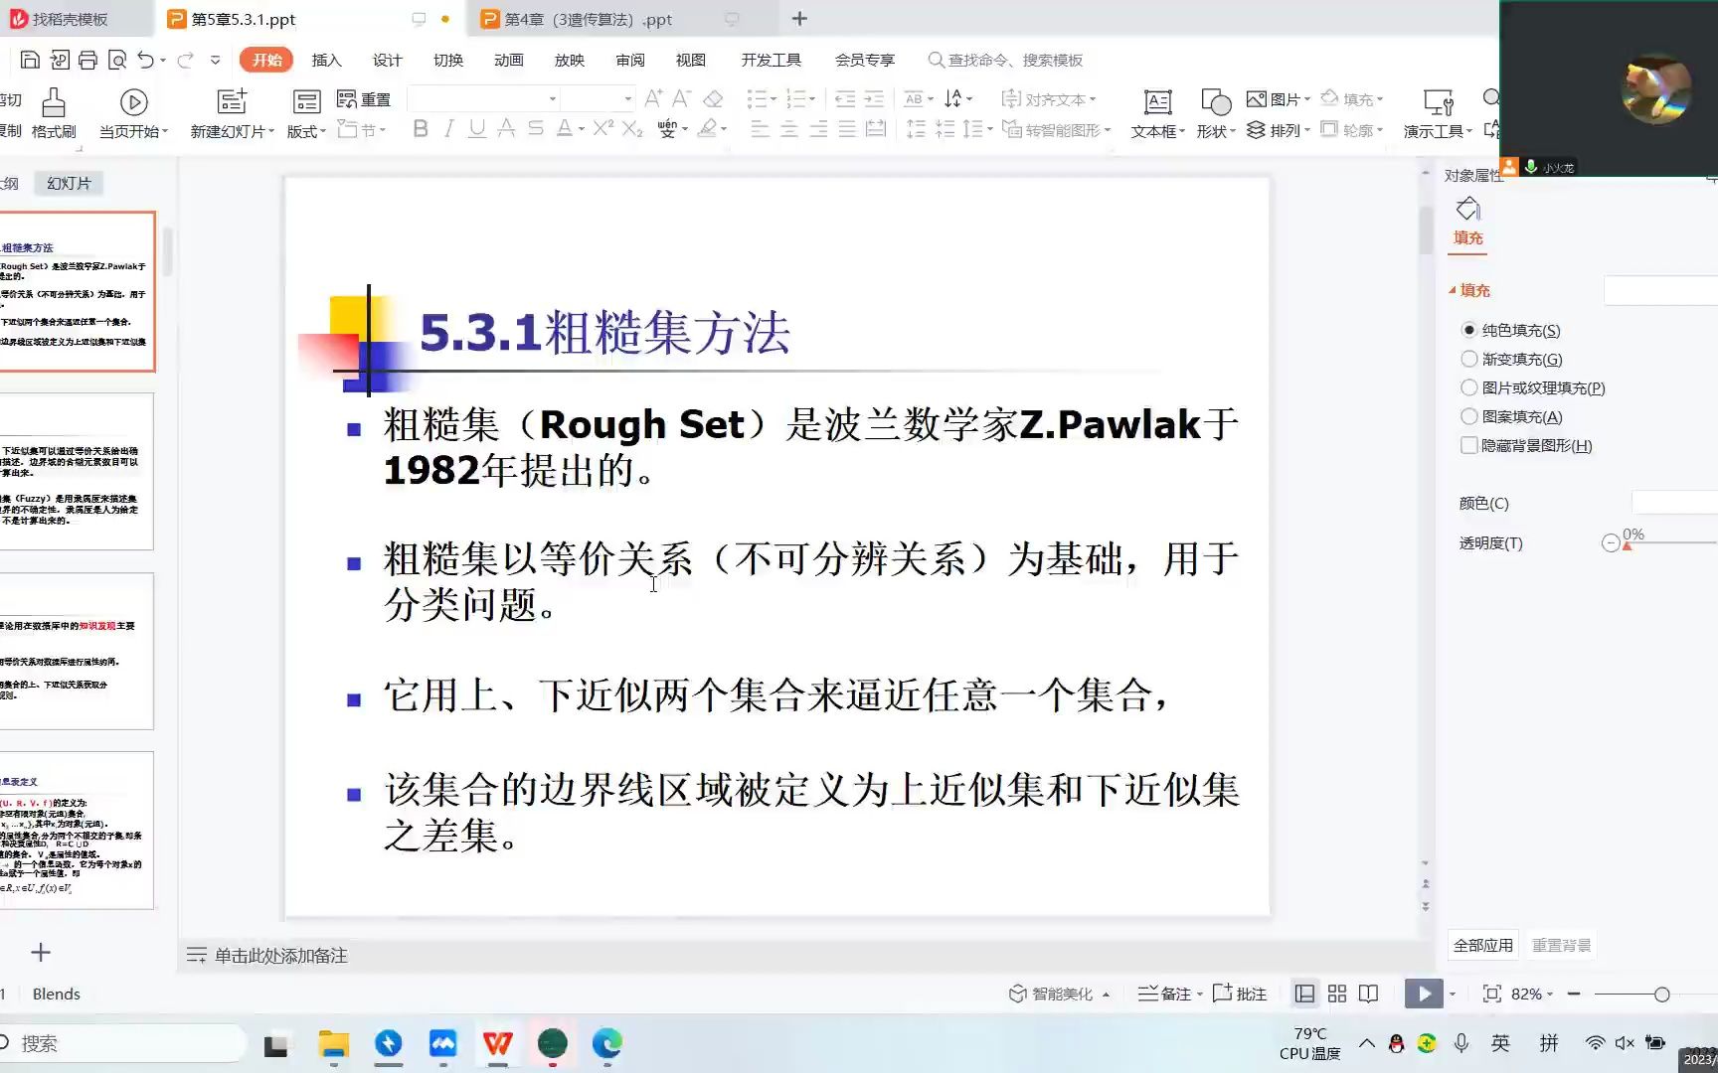The width and height of the screenshot is (1718, 1073).
Task: Click the Increase Indent icon
Action: click(x=874, y=98)
